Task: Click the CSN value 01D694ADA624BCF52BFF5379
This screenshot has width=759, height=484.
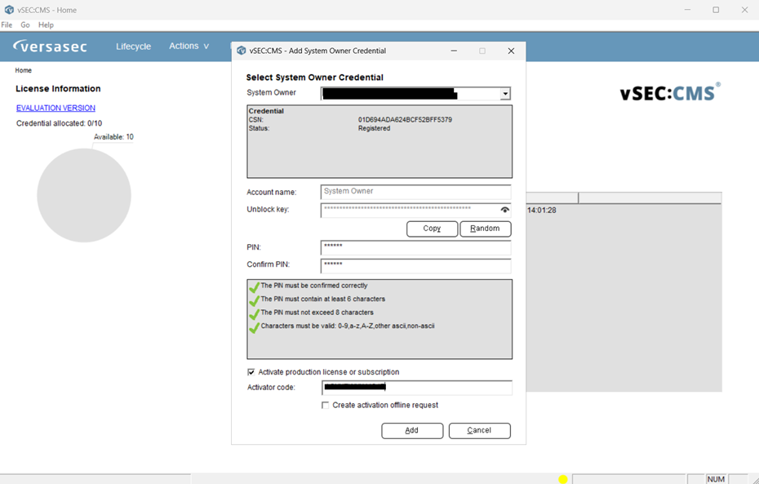Action: (405, 119)
